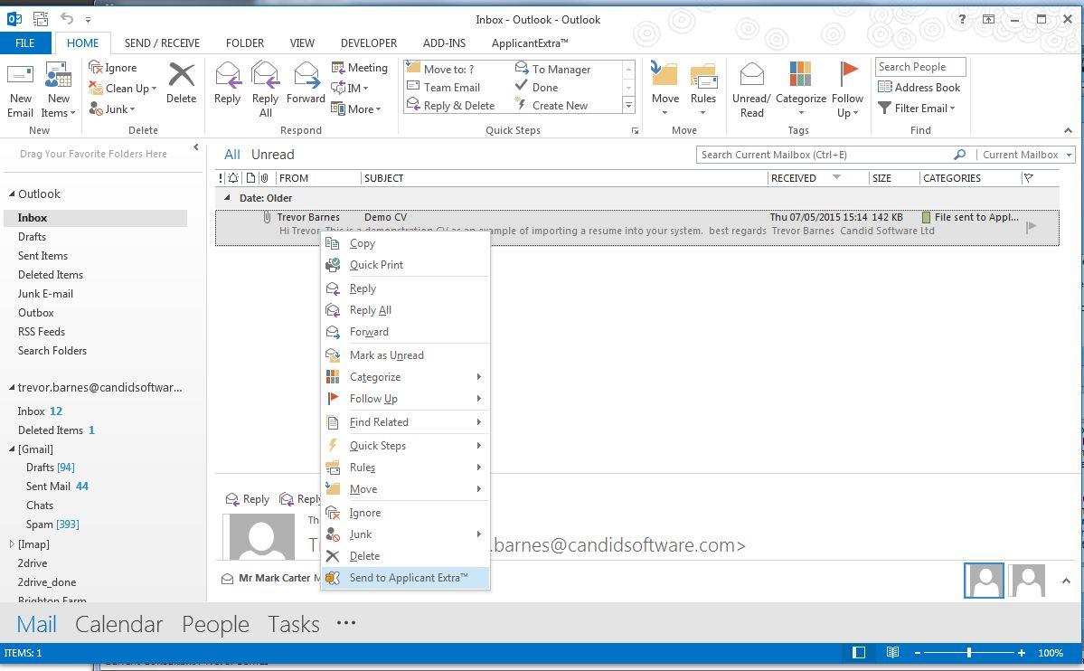Click the New Email icon
1084x671 pixels.
pyautogui.click(x=20, y=76)
